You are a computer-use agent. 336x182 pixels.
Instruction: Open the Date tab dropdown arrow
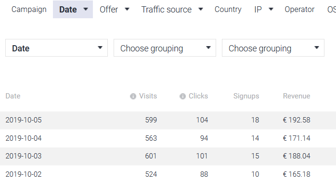(86, 9)
